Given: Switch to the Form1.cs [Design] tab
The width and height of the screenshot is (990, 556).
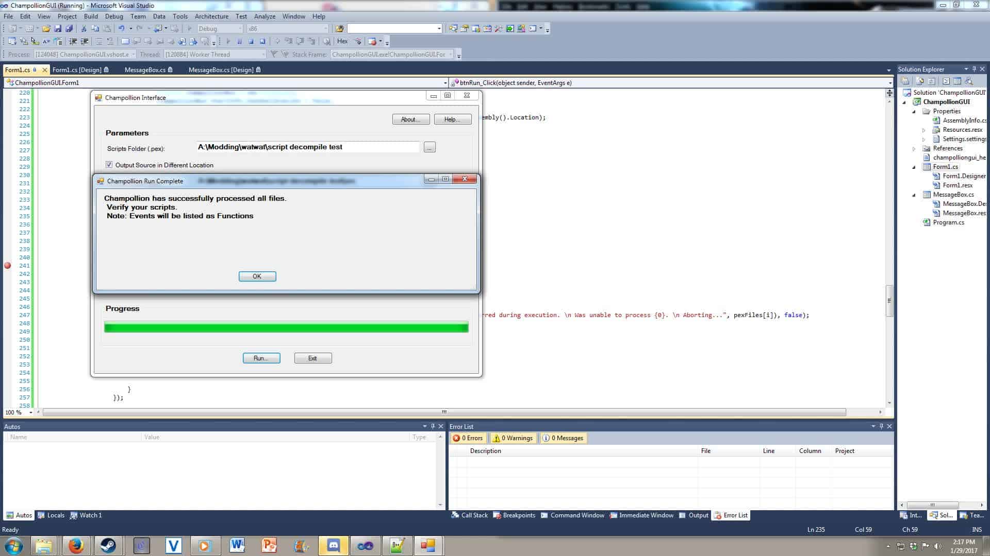Looking at the screenshot, I should point(80,69).
